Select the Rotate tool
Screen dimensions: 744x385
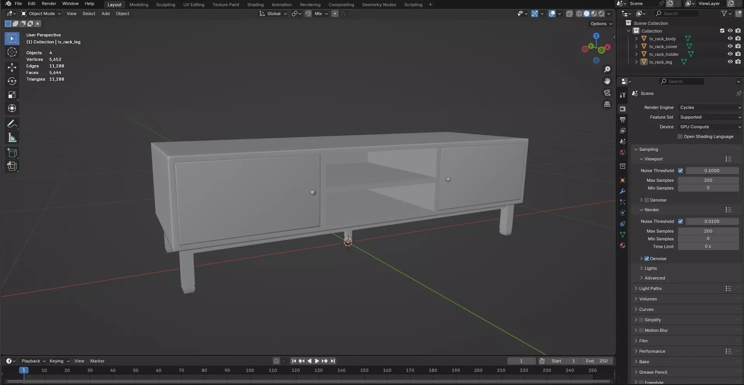(x=12, y=81)
